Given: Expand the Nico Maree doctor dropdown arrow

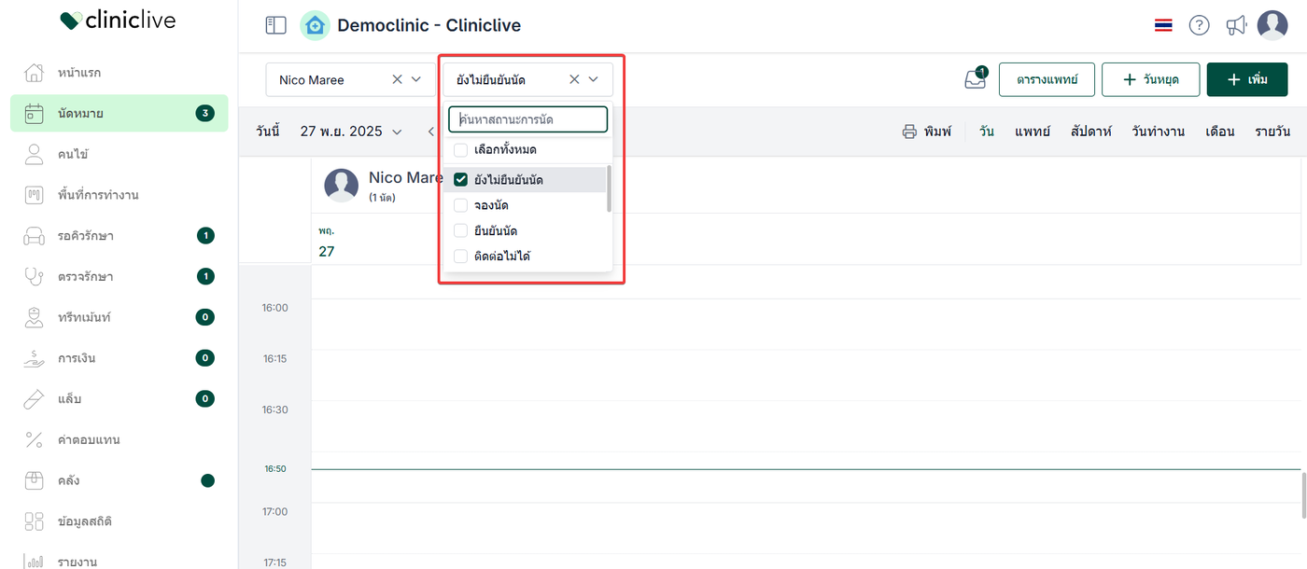Looking at the screenshot, I should point(416,79).
